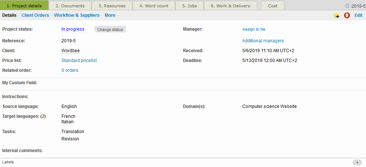Click the Assign to me link
Image resolution: width=366 pixels, height=167 pixels.
(x=254, y=29)
